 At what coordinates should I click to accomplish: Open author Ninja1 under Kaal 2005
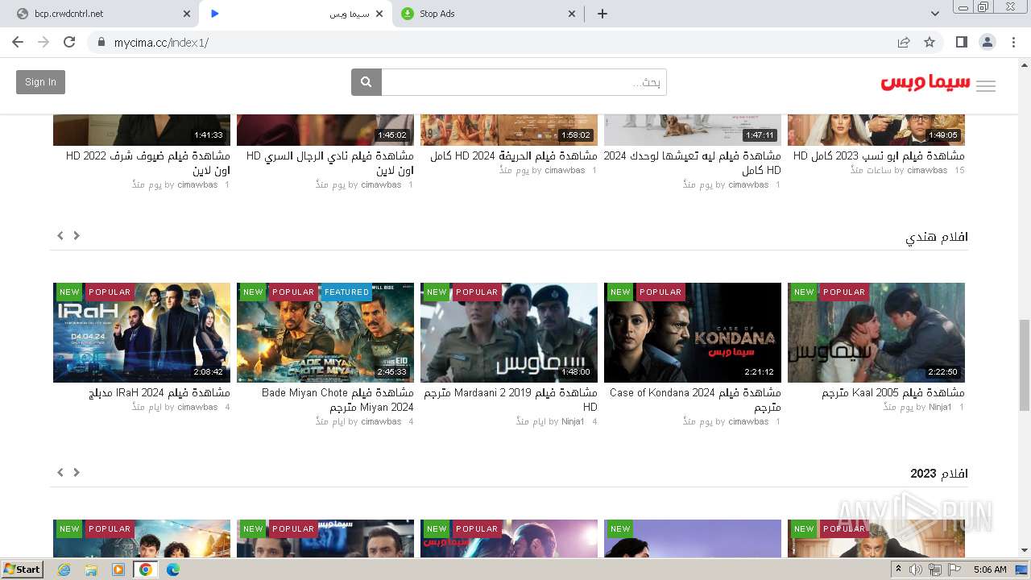(940, 408)
